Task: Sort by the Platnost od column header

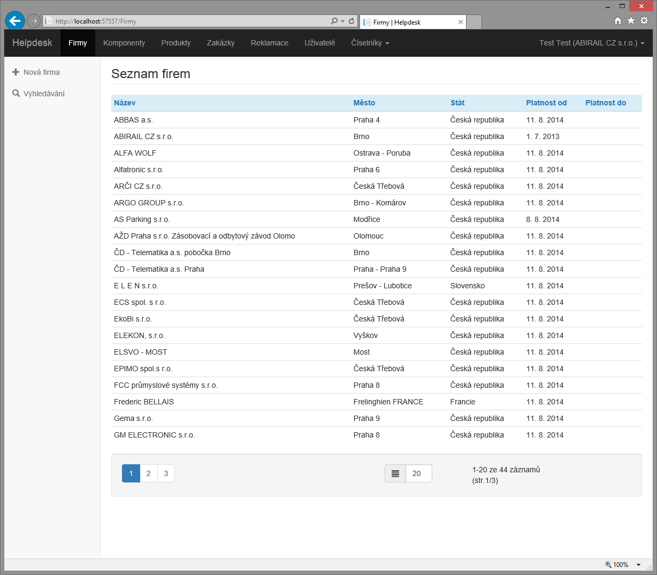Action: click(546, 103)
